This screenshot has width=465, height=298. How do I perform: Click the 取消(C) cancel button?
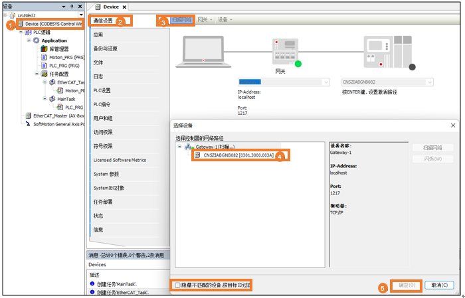pyautogui.click(x=438, y=285)
